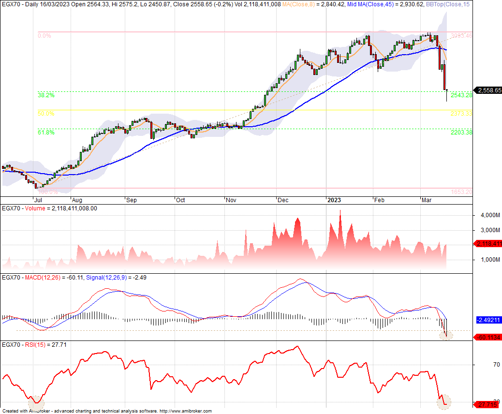This screenshot has height=414, width=502.
Task: Click the 2373.33 Fibonacci price value
Action: click(x=461, y=114)
